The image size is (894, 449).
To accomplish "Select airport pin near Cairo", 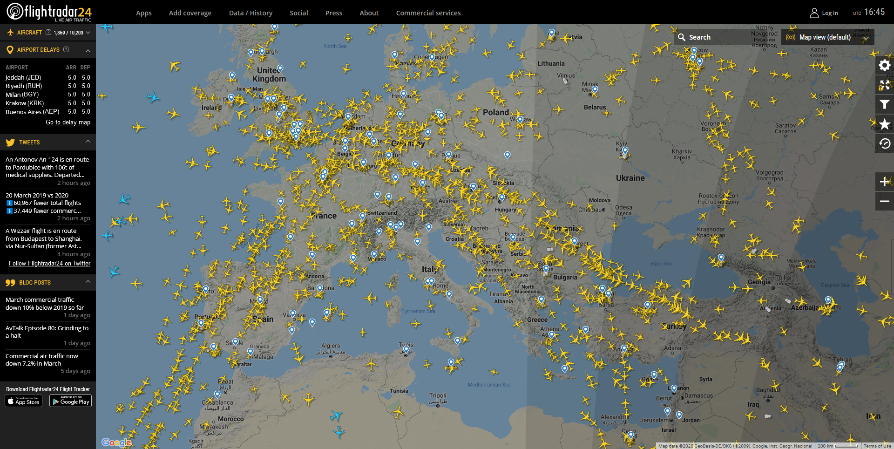I will (x=630, y=435).
